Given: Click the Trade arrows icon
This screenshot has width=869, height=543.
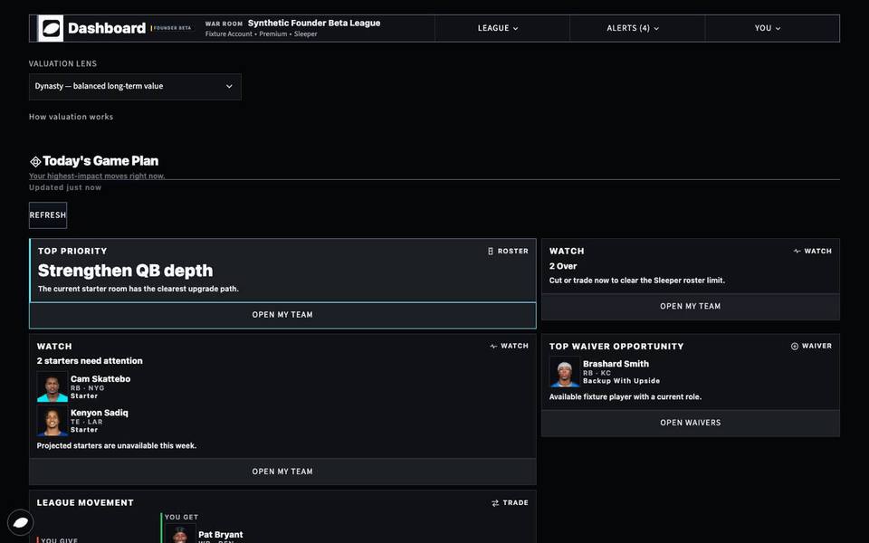Looking at the screenshot, I should tap(495, 502).
